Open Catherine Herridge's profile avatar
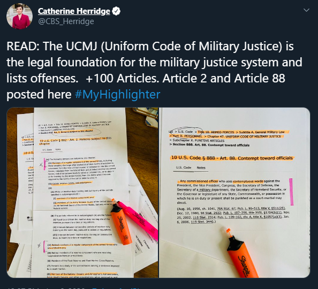This screenshot has height=289, width=318. [19, 16]
